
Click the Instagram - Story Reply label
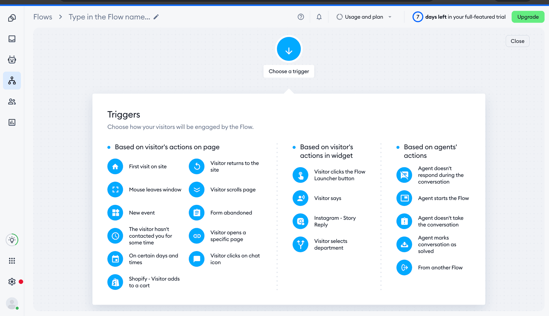[335, 221]
